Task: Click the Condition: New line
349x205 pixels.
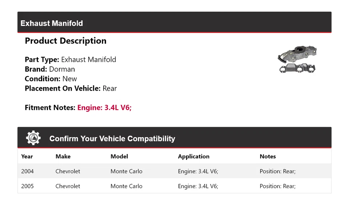Action: tap(51, 79)
